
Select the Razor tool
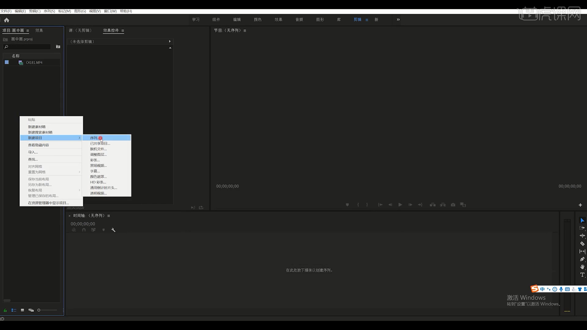(582, 244)
